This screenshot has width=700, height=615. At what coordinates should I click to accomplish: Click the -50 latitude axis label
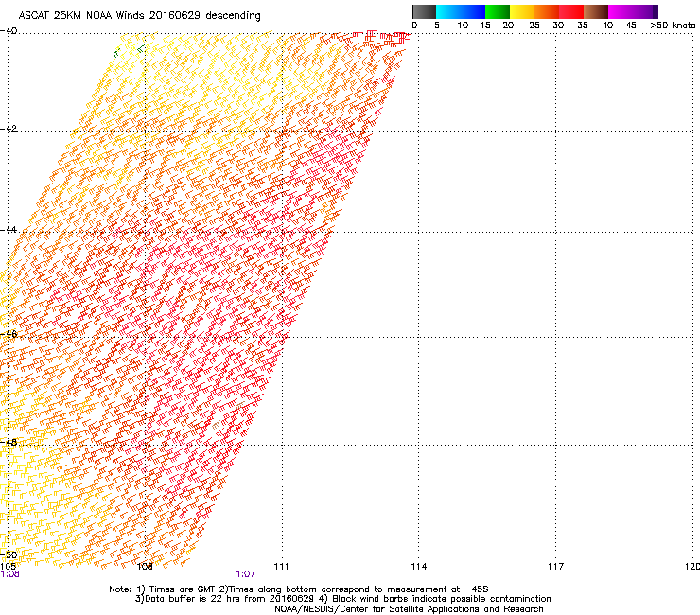[x=9, y=555]
